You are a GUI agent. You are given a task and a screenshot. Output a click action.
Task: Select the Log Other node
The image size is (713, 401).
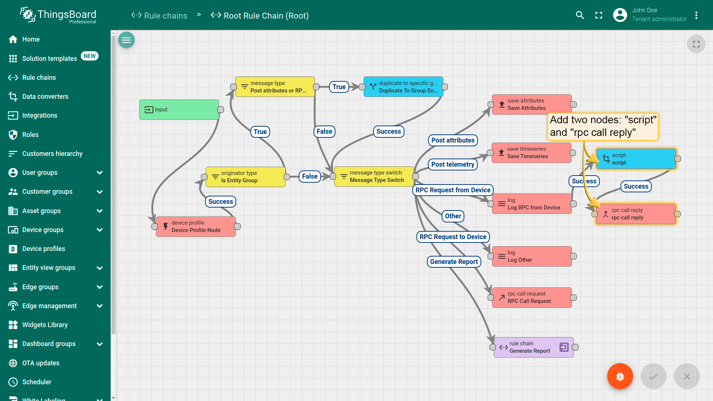[532, 256]
